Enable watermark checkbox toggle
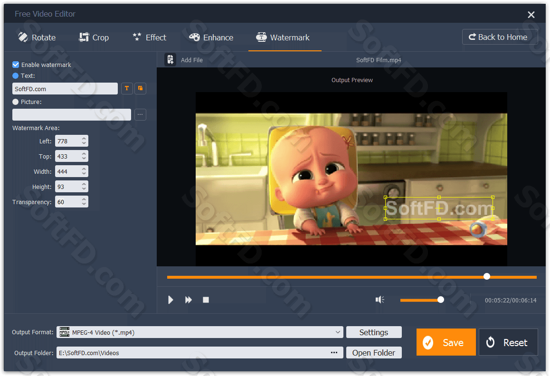The width and height of the screenshot is (550, 376). point(15,65)
